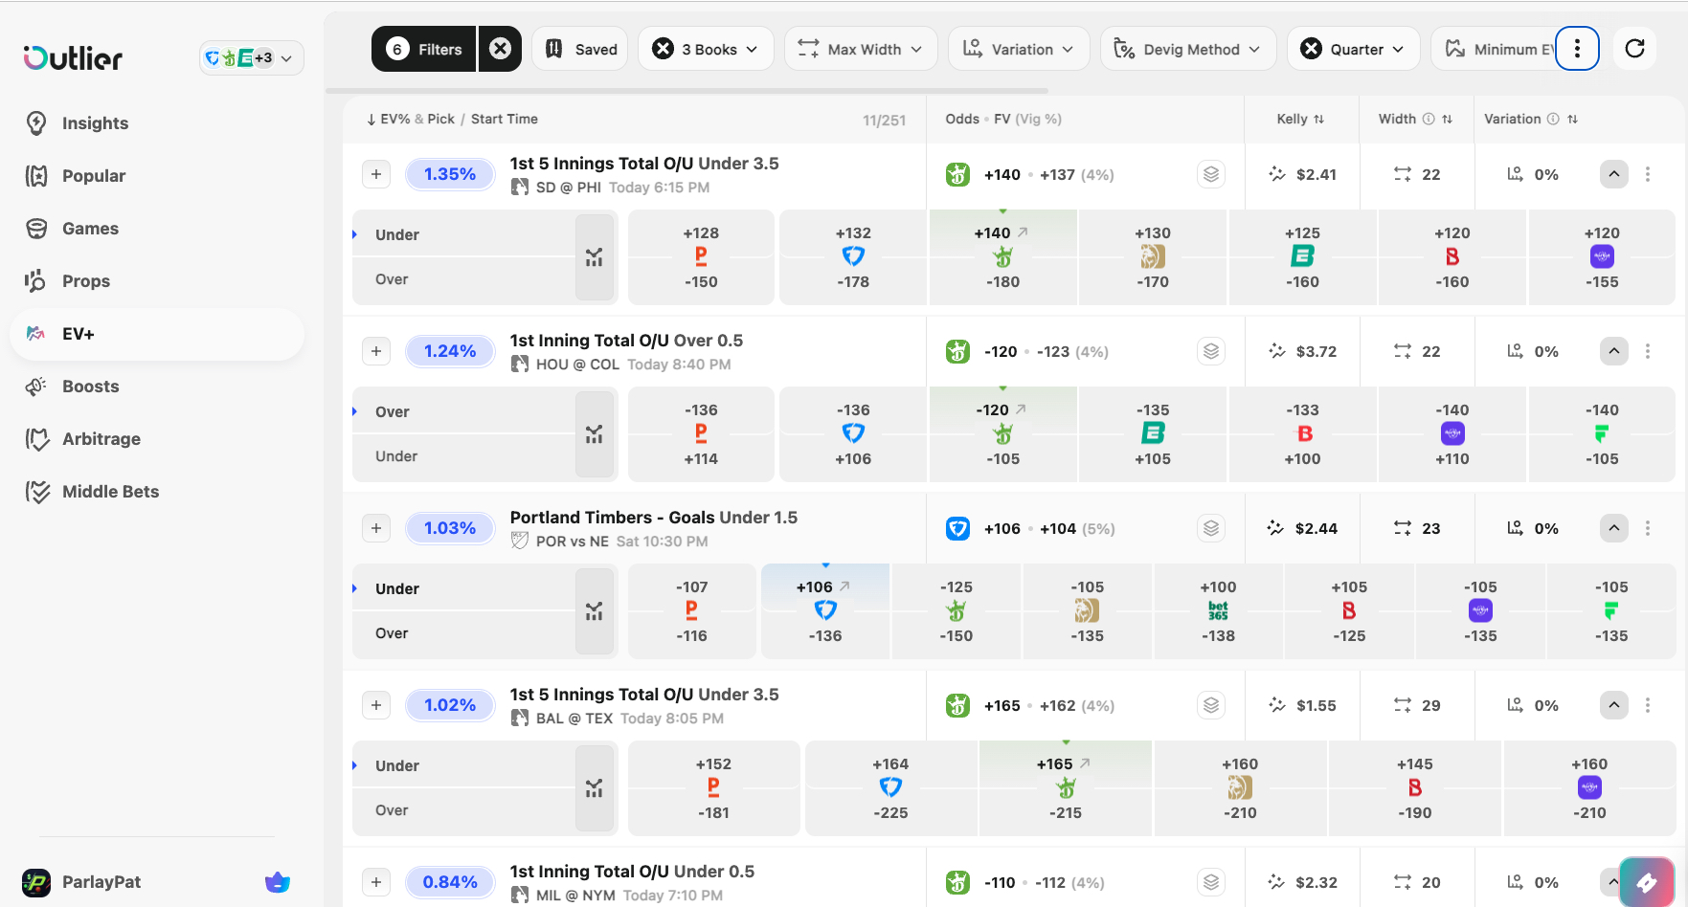Open row options for SD @ PHI bet

pyautogui.click(x=1648, y=174)
